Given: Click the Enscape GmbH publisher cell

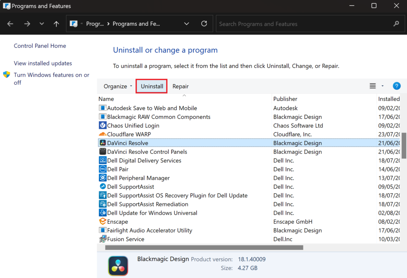Looking at the screenshot, I should [x=293, y=222].
